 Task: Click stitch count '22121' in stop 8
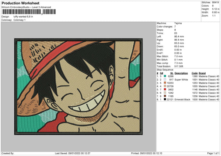pos(170,100)
